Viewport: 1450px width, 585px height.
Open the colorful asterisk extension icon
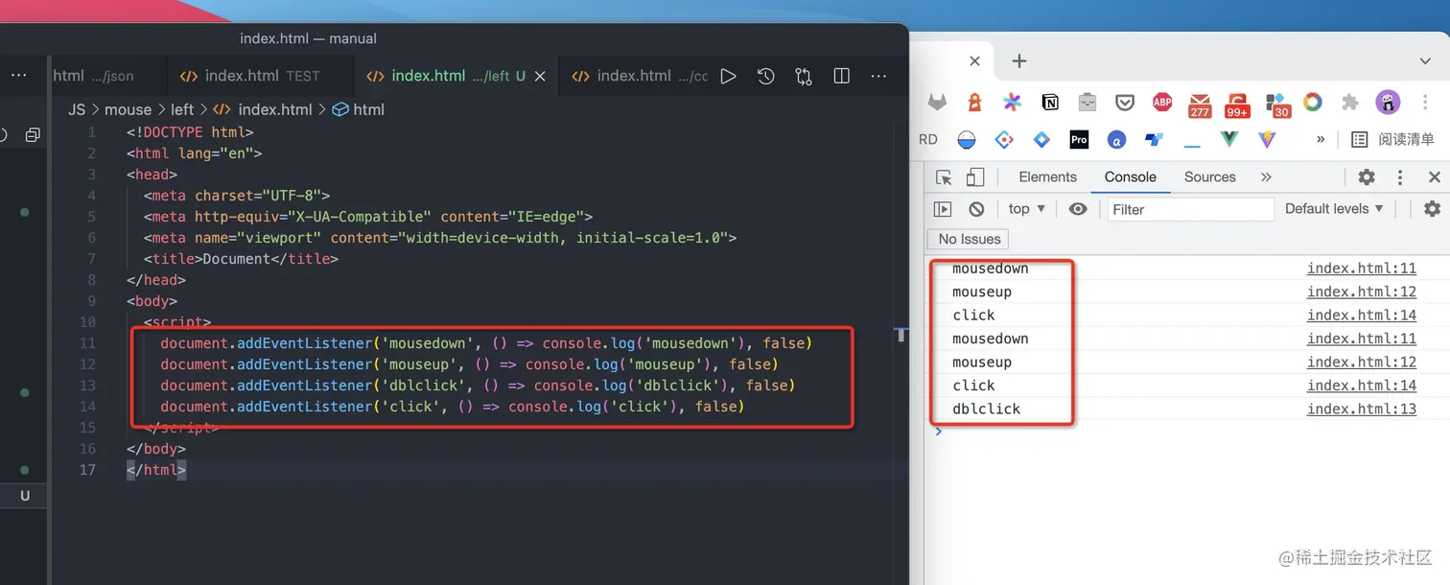[x=1012, y=102]
